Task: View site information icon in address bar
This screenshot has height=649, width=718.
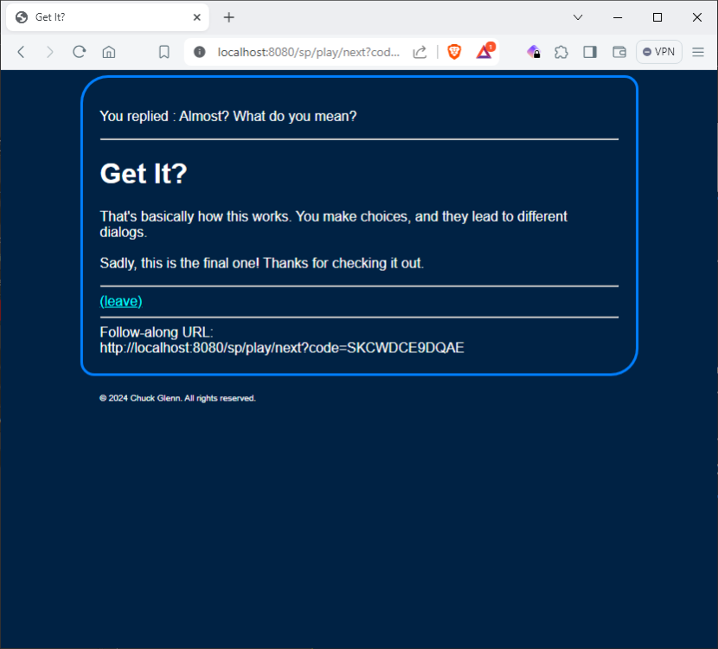Action: pyautogui.click(x=200, y=52)
